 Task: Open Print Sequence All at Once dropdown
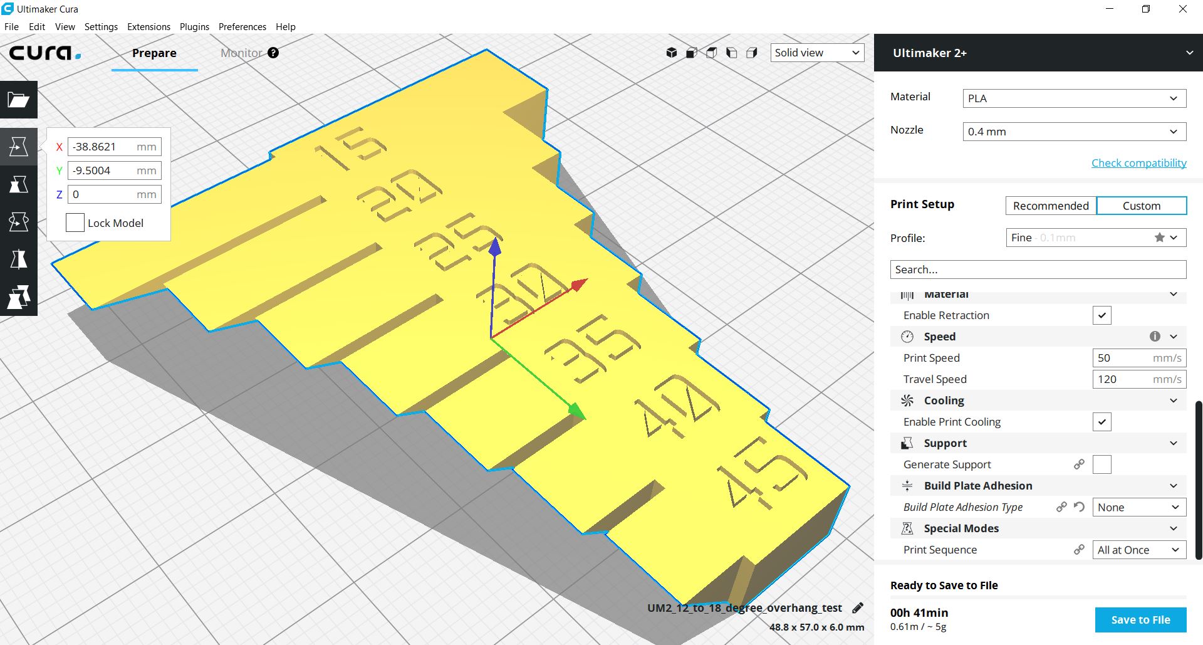pyautogui.click(x=1139, y=550)
